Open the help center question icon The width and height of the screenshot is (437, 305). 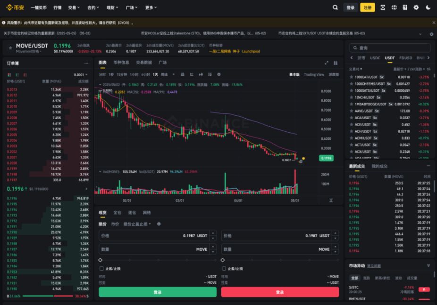[404, 8]
